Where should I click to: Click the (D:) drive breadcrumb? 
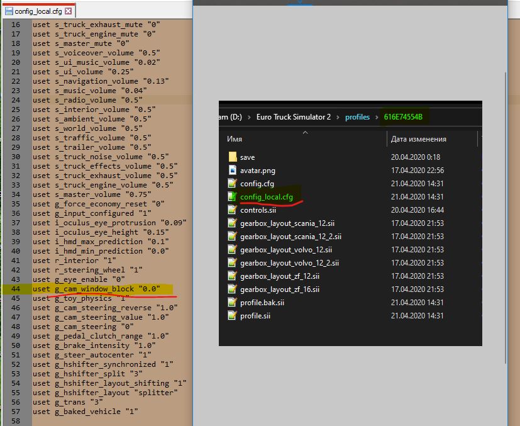click(x=231, y=117)
